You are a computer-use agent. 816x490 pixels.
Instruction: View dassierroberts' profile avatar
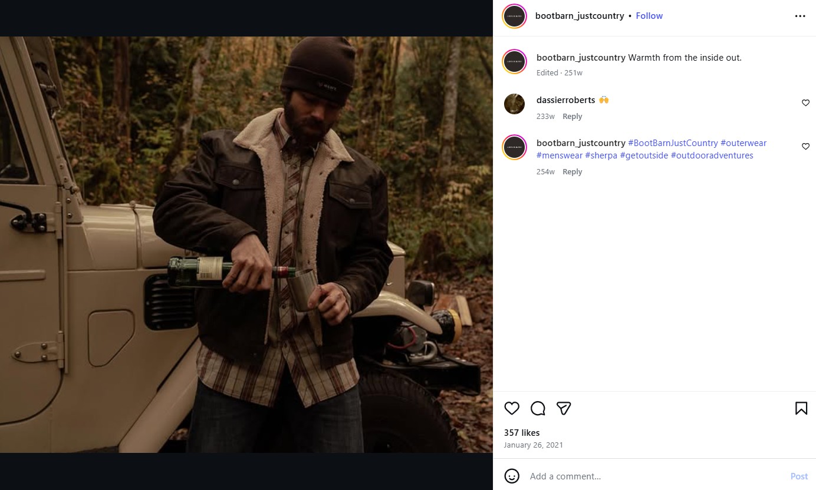pos(514,104)
